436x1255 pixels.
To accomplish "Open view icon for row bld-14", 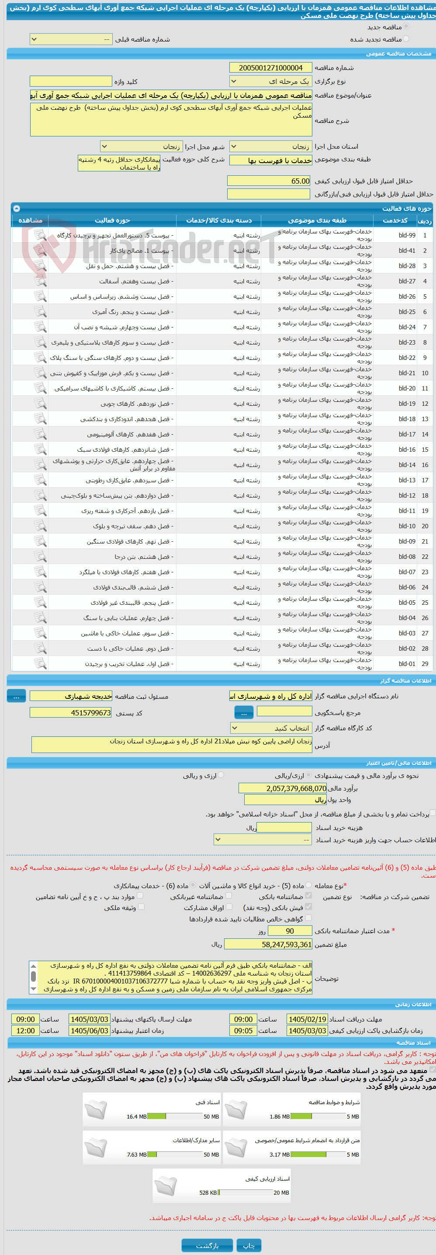I will [x=40, y=465].
